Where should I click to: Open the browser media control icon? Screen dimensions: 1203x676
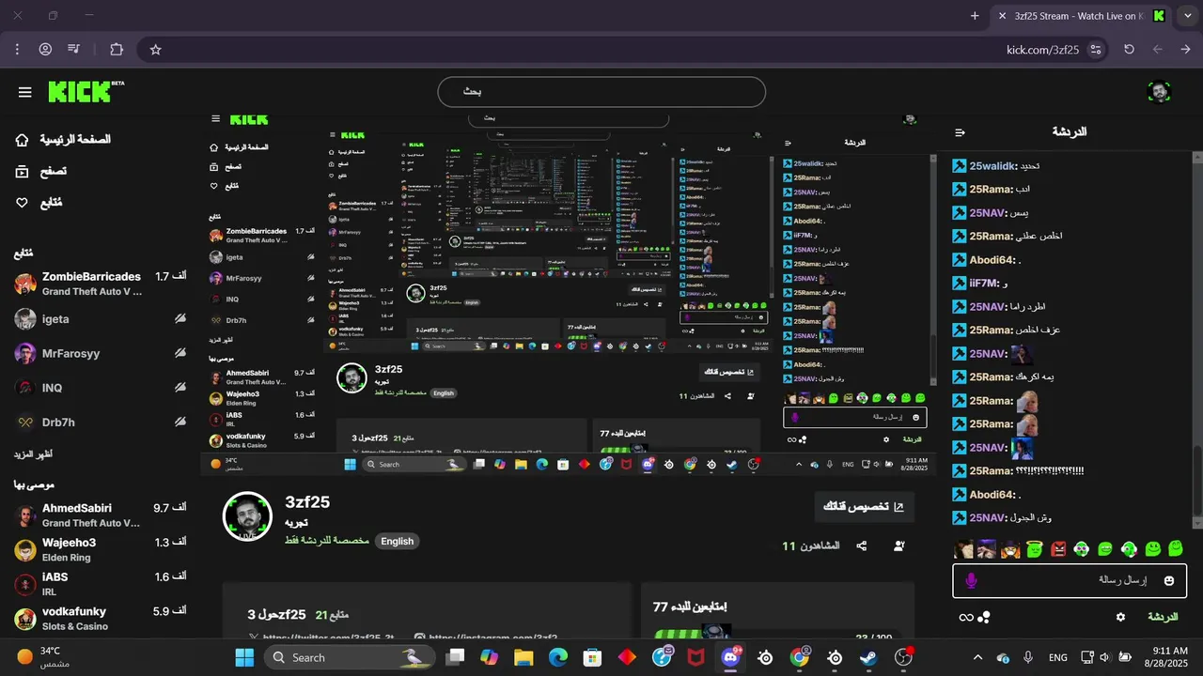[x=74, y=49]
